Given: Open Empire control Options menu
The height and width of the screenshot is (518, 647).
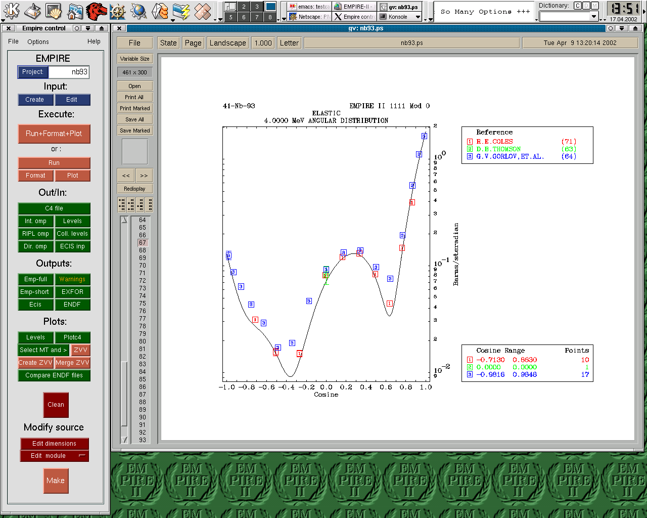Looking at the screenshot, I should pyautogui.click(x=38, y=41).
